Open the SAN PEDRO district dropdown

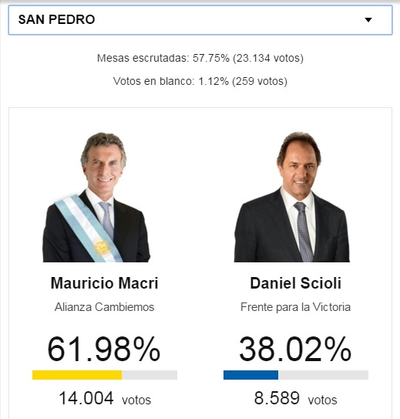click(x=200, y=20)
